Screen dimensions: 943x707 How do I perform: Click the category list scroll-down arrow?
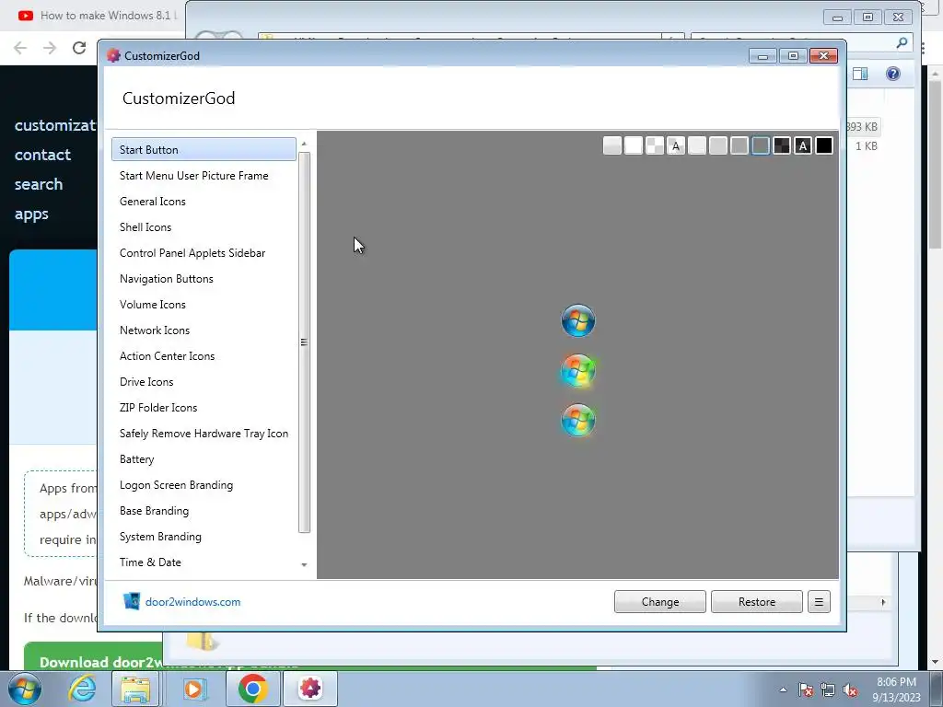pyautogui.click(x=304, y=564)
